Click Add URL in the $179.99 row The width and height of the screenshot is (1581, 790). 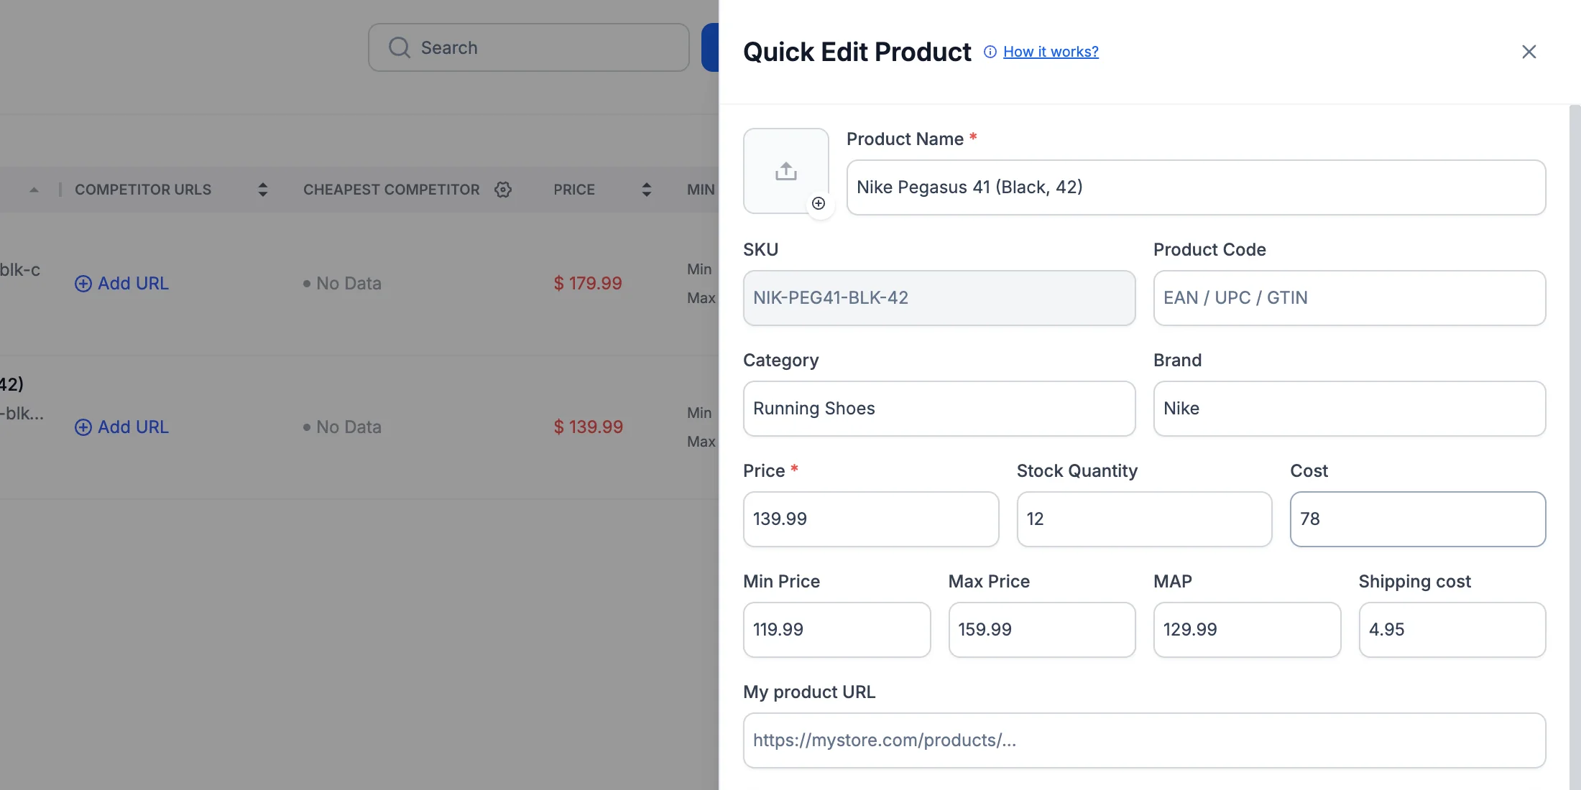121,284
